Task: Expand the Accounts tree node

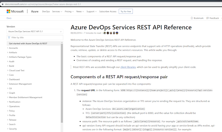Action: point(8,48)
